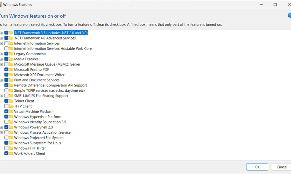Disable the Virtual Machine Platform checkbox
Screen dimensions: 291x174
click(6, 111)
